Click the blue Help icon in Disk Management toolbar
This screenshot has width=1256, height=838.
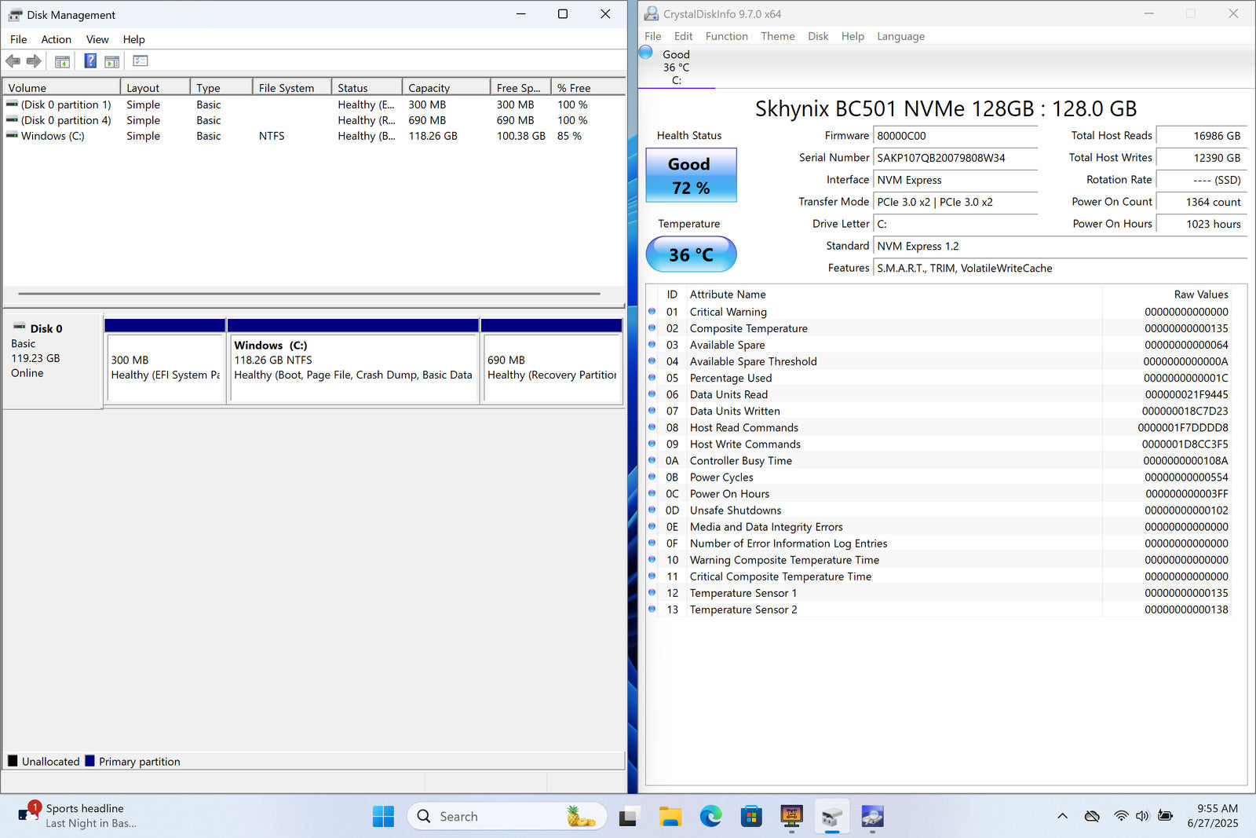point(90,61)
